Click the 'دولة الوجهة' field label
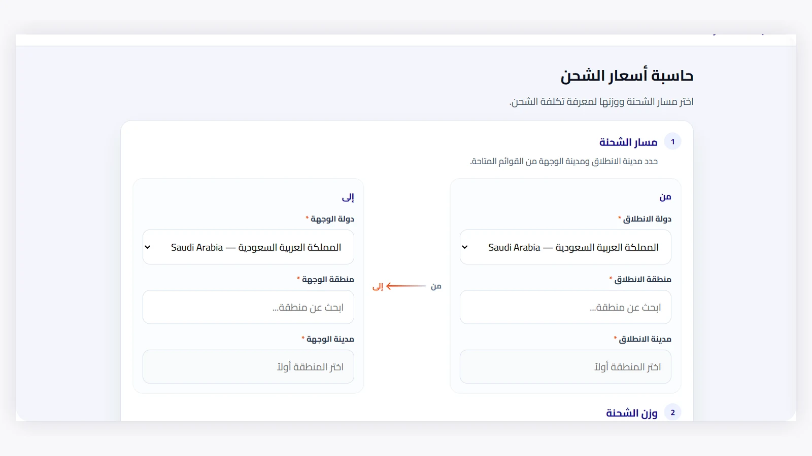This screenshot has width=812, height=456. click(332, 219)
